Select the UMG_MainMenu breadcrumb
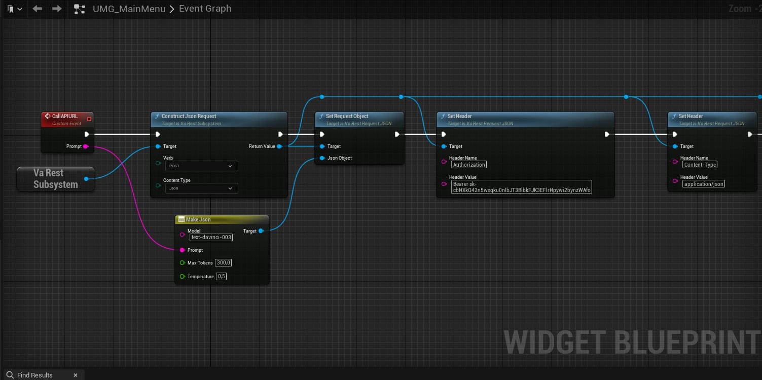Screen dimensions: 762x380 tap(129, 9)
